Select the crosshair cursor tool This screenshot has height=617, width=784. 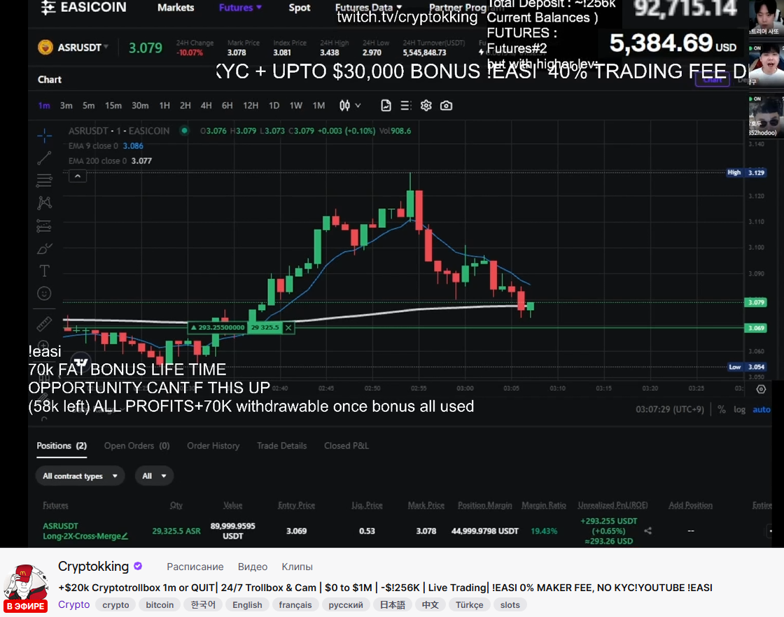coord(45,135)
